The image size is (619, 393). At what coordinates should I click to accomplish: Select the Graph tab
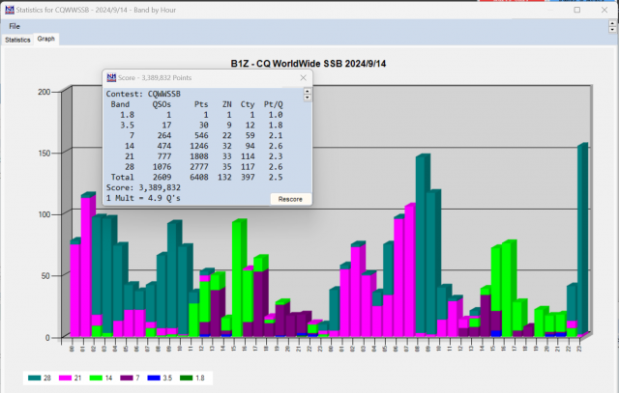click(x=45, y=39)
